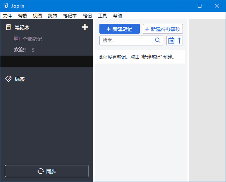Click the sync circular arrows icon
The width and height of the screenshot is (226, 182).
pos(41,171)
